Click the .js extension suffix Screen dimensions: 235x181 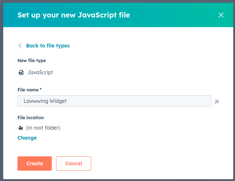point(216,101)
